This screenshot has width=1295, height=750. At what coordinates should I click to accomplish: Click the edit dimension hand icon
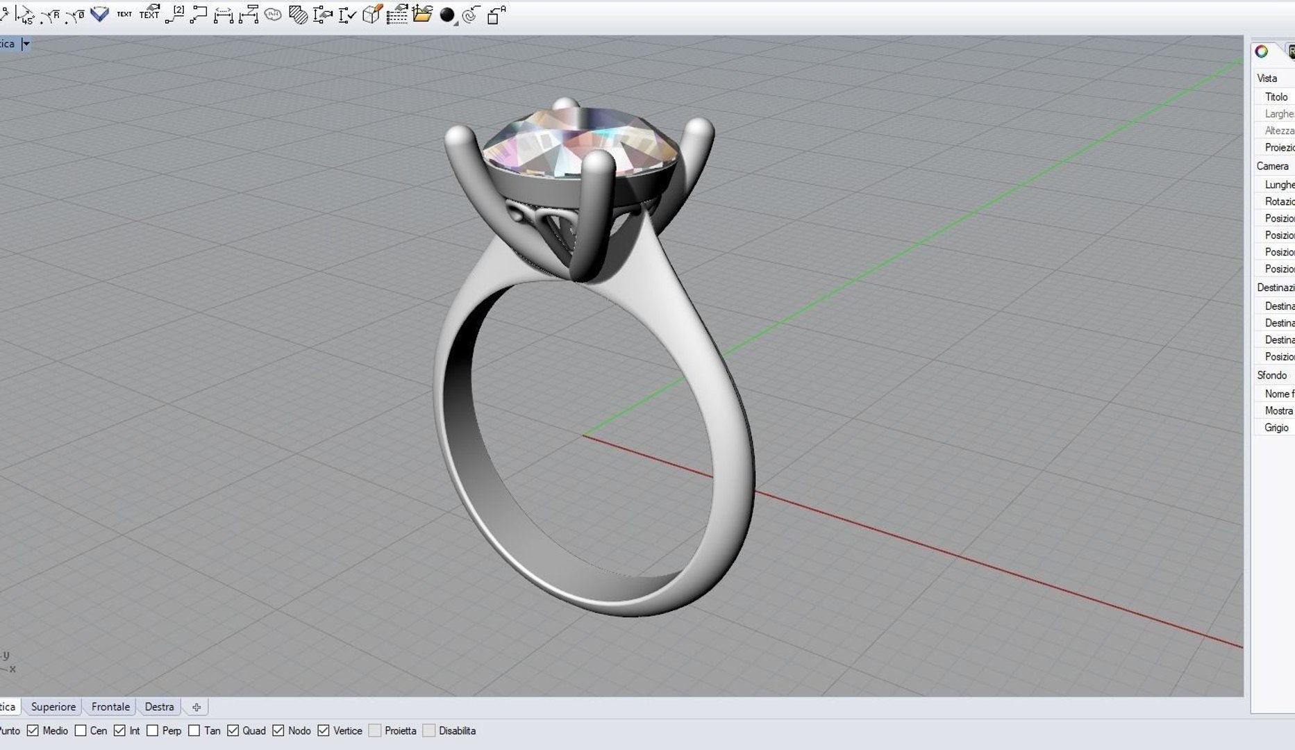[323, 15]
